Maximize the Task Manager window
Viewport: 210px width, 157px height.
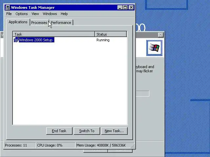[125, 7]
